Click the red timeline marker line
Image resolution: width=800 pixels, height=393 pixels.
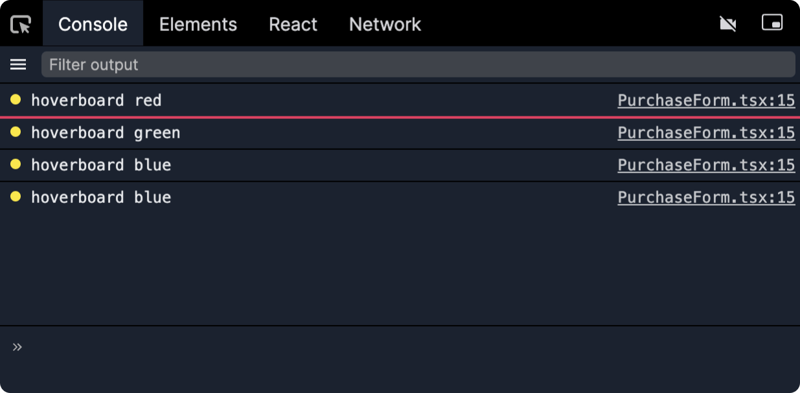(x=400, y=117)
